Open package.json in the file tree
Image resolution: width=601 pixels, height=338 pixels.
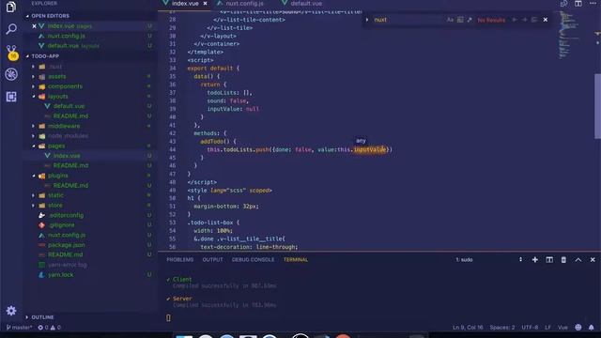pos(67,245)
